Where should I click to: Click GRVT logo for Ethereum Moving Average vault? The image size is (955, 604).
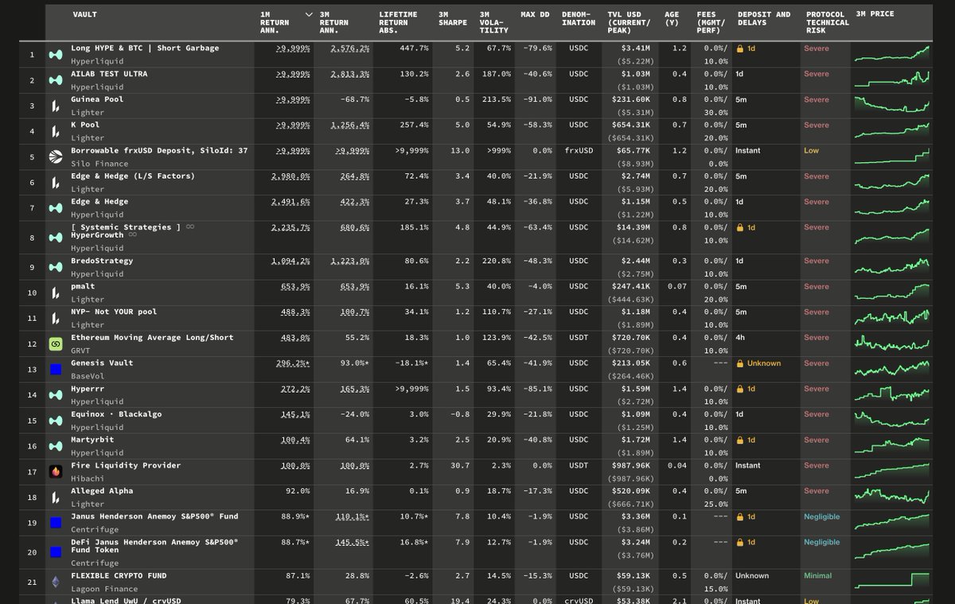tap(56, 343)
